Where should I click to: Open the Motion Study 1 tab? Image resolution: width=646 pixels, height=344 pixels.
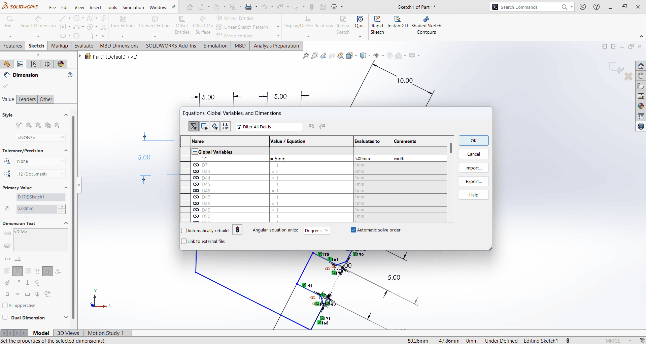[x=106, y=333]
